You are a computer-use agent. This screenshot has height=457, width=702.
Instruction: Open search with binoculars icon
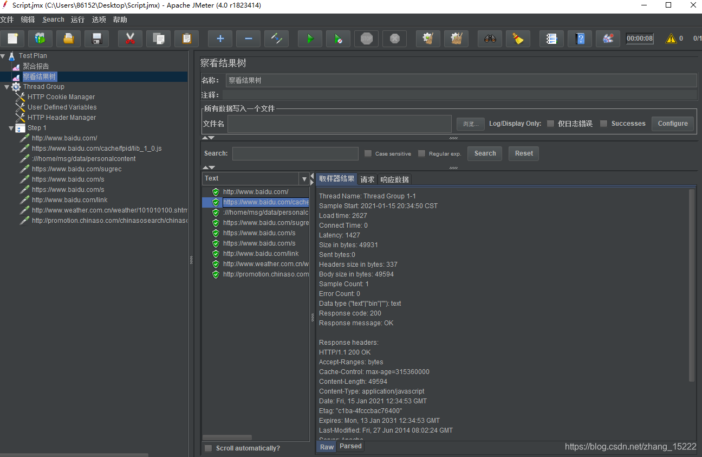490,38
